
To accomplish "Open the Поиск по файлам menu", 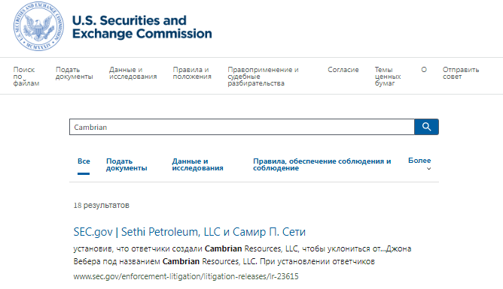I will 26,77.
